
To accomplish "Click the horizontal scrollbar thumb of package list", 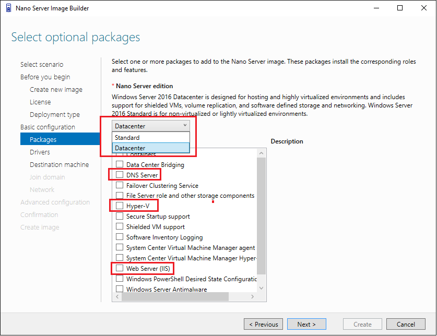I will tap(175, 297).
